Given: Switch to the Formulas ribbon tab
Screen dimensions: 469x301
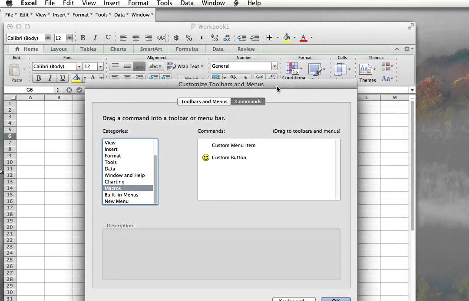Looking at the screenshot, I should (x=187, y=49).
